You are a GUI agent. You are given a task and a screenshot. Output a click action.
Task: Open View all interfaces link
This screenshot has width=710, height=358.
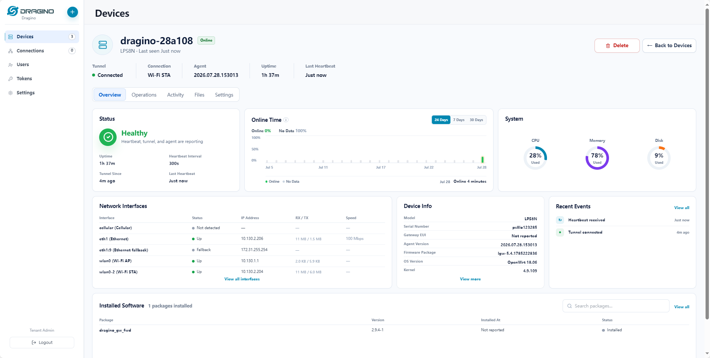(x=242, y=279)
